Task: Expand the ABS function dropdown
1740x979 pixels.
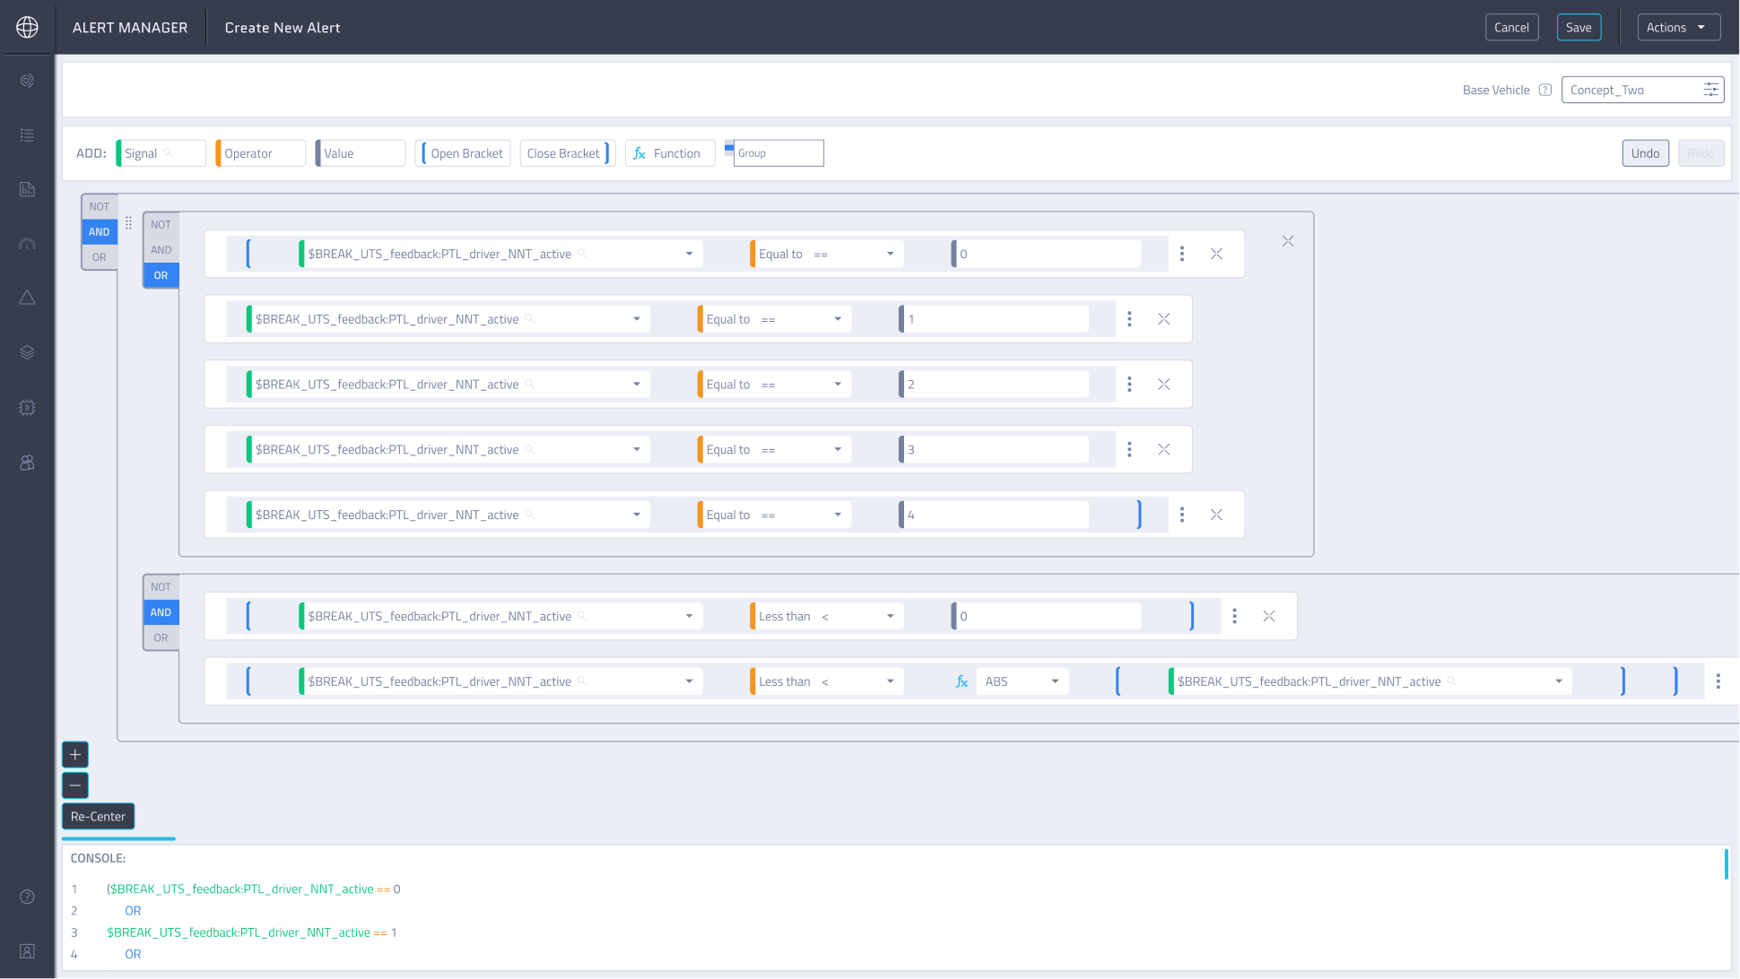Action: (1022, 681)
